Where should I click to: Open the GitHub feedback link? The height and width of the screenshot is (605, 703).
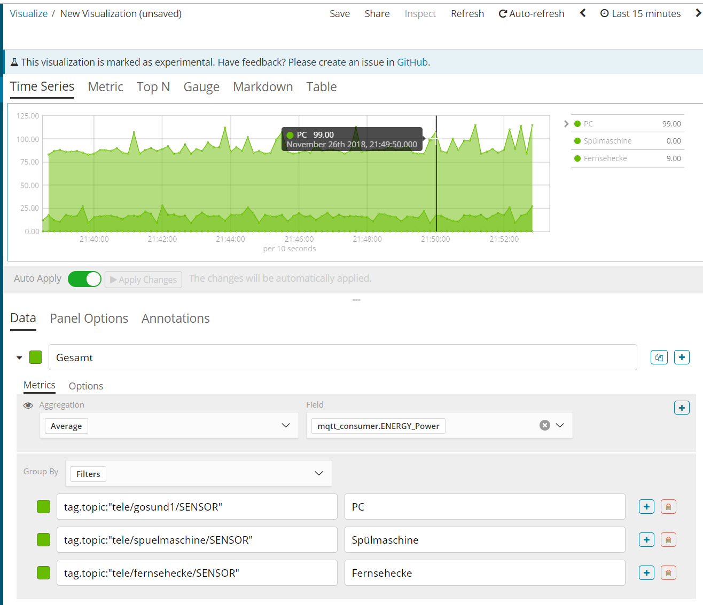[x=412, y=62]
